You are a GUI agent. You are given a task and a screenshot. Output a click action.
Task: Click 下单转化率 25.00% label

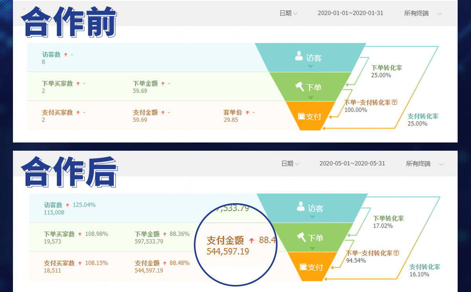coord(387,68)
